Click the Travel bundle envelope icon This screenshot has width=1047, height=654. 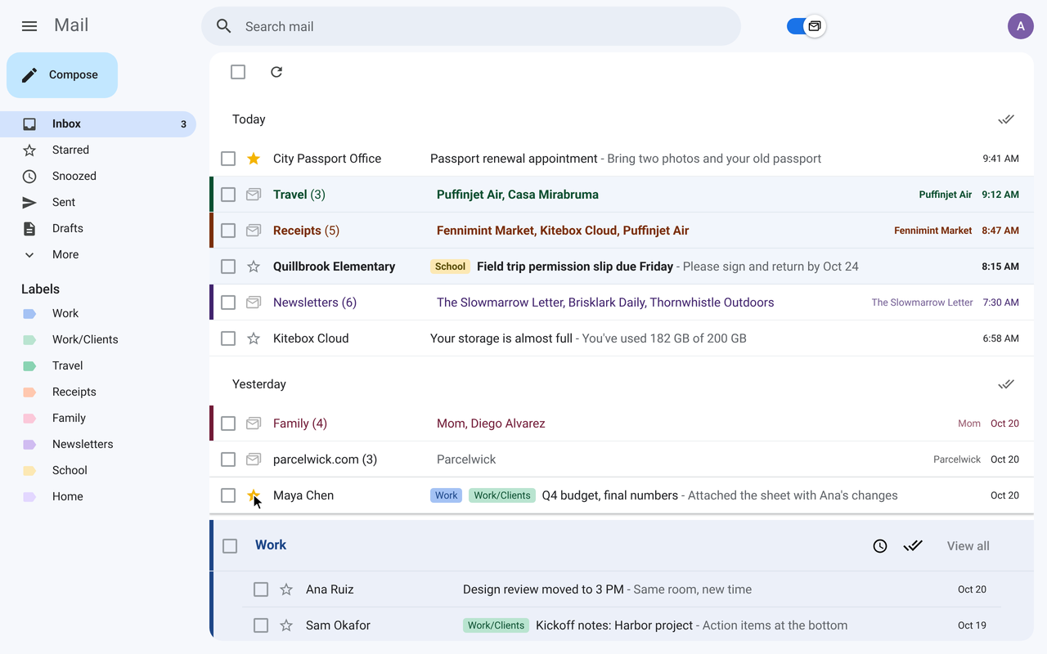[x=254, y=195]
